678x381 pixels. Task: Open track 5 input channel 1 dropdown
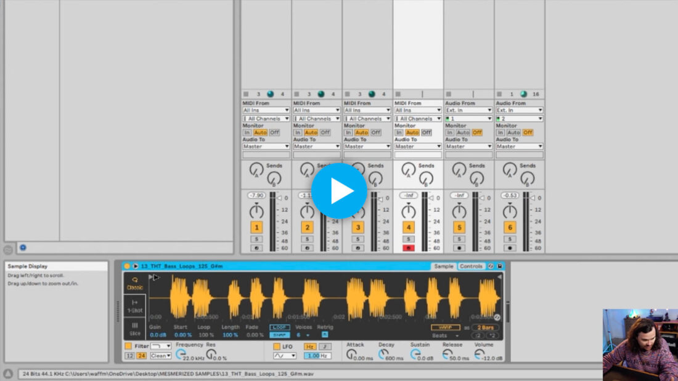pos(468,118)
